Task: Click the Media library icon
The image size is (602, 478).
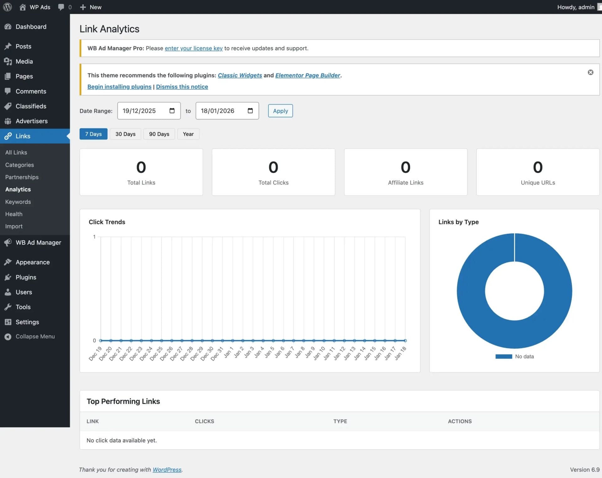Action: [8, 61]
